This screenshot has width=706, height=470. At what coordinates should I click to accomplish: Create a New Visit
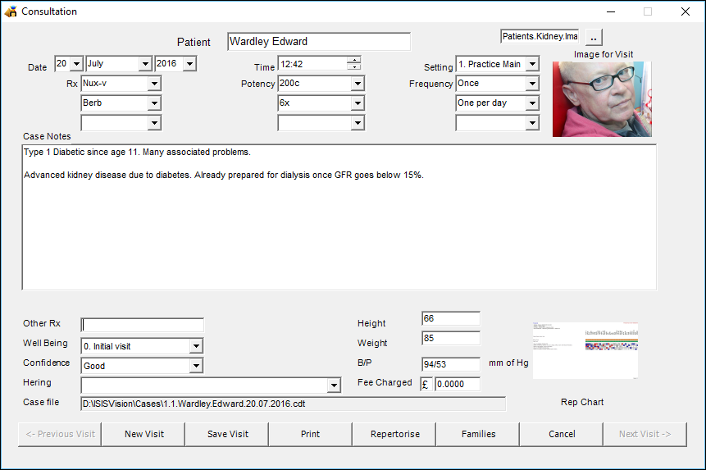pyautogui.click(x=143, y=434)
